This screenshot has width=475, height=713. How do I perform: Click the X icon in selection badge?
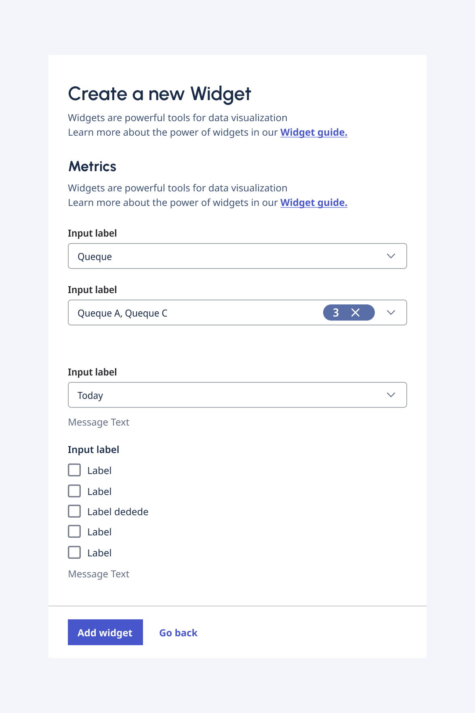click(355, 312)
